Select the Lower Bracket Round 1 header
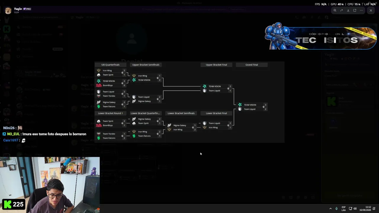The width and height of the screenshot is (379, 213). tap(110, 113)
